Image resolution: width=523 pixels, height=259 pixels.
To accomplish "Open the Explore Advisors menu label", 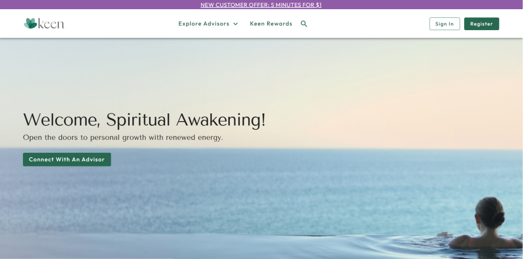I will tap(204, 24).
